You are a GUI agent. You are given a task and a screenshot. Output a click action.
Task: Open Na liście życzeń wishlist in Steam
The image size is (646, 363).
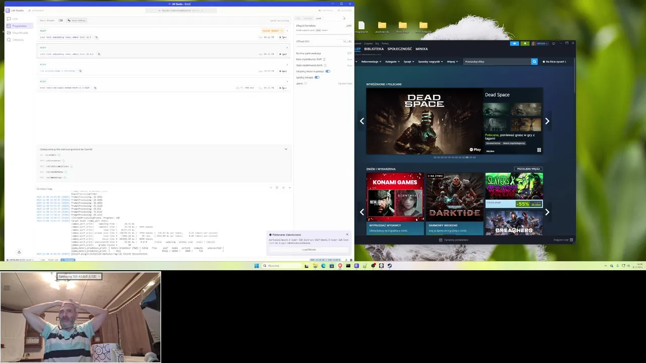tap(554, 62)
